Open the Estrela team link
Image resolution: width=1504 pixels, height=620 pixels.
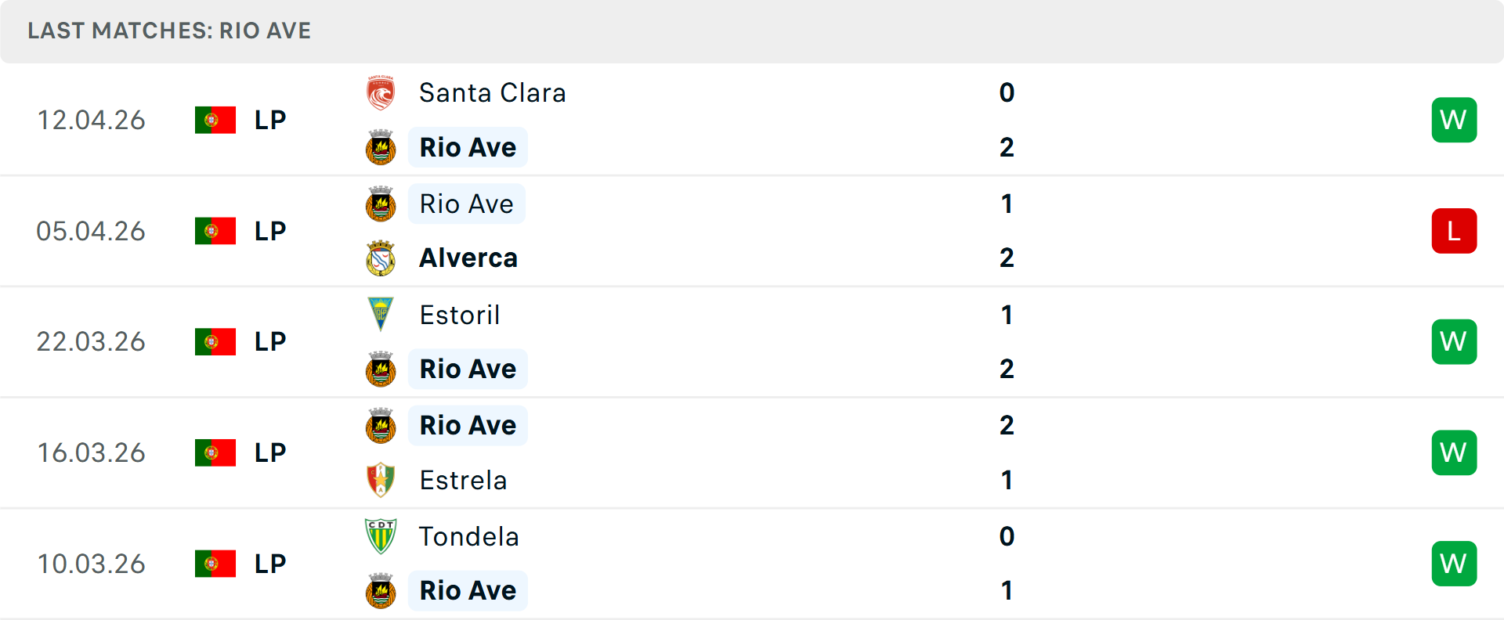click(463, 480)
